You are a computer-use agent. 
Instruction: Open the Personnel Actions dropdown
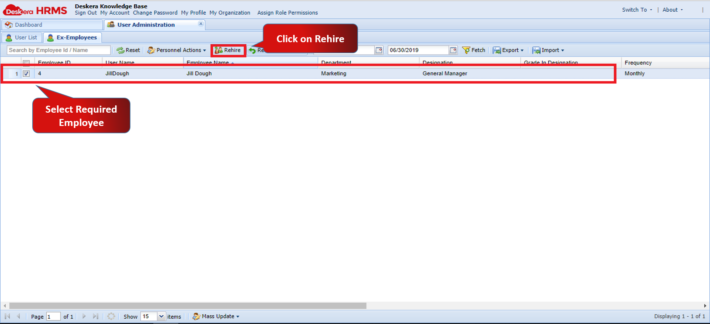click(x=177, y=50)
